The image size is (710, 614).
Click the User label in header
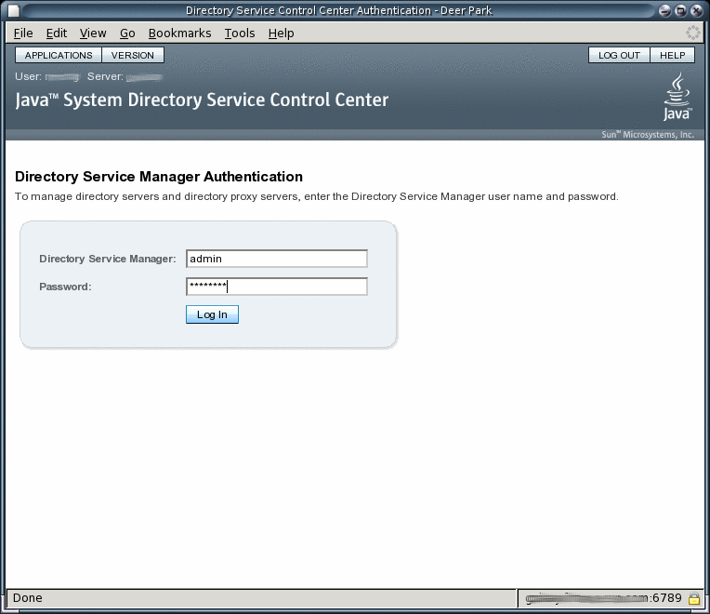(x=28, y=76)
